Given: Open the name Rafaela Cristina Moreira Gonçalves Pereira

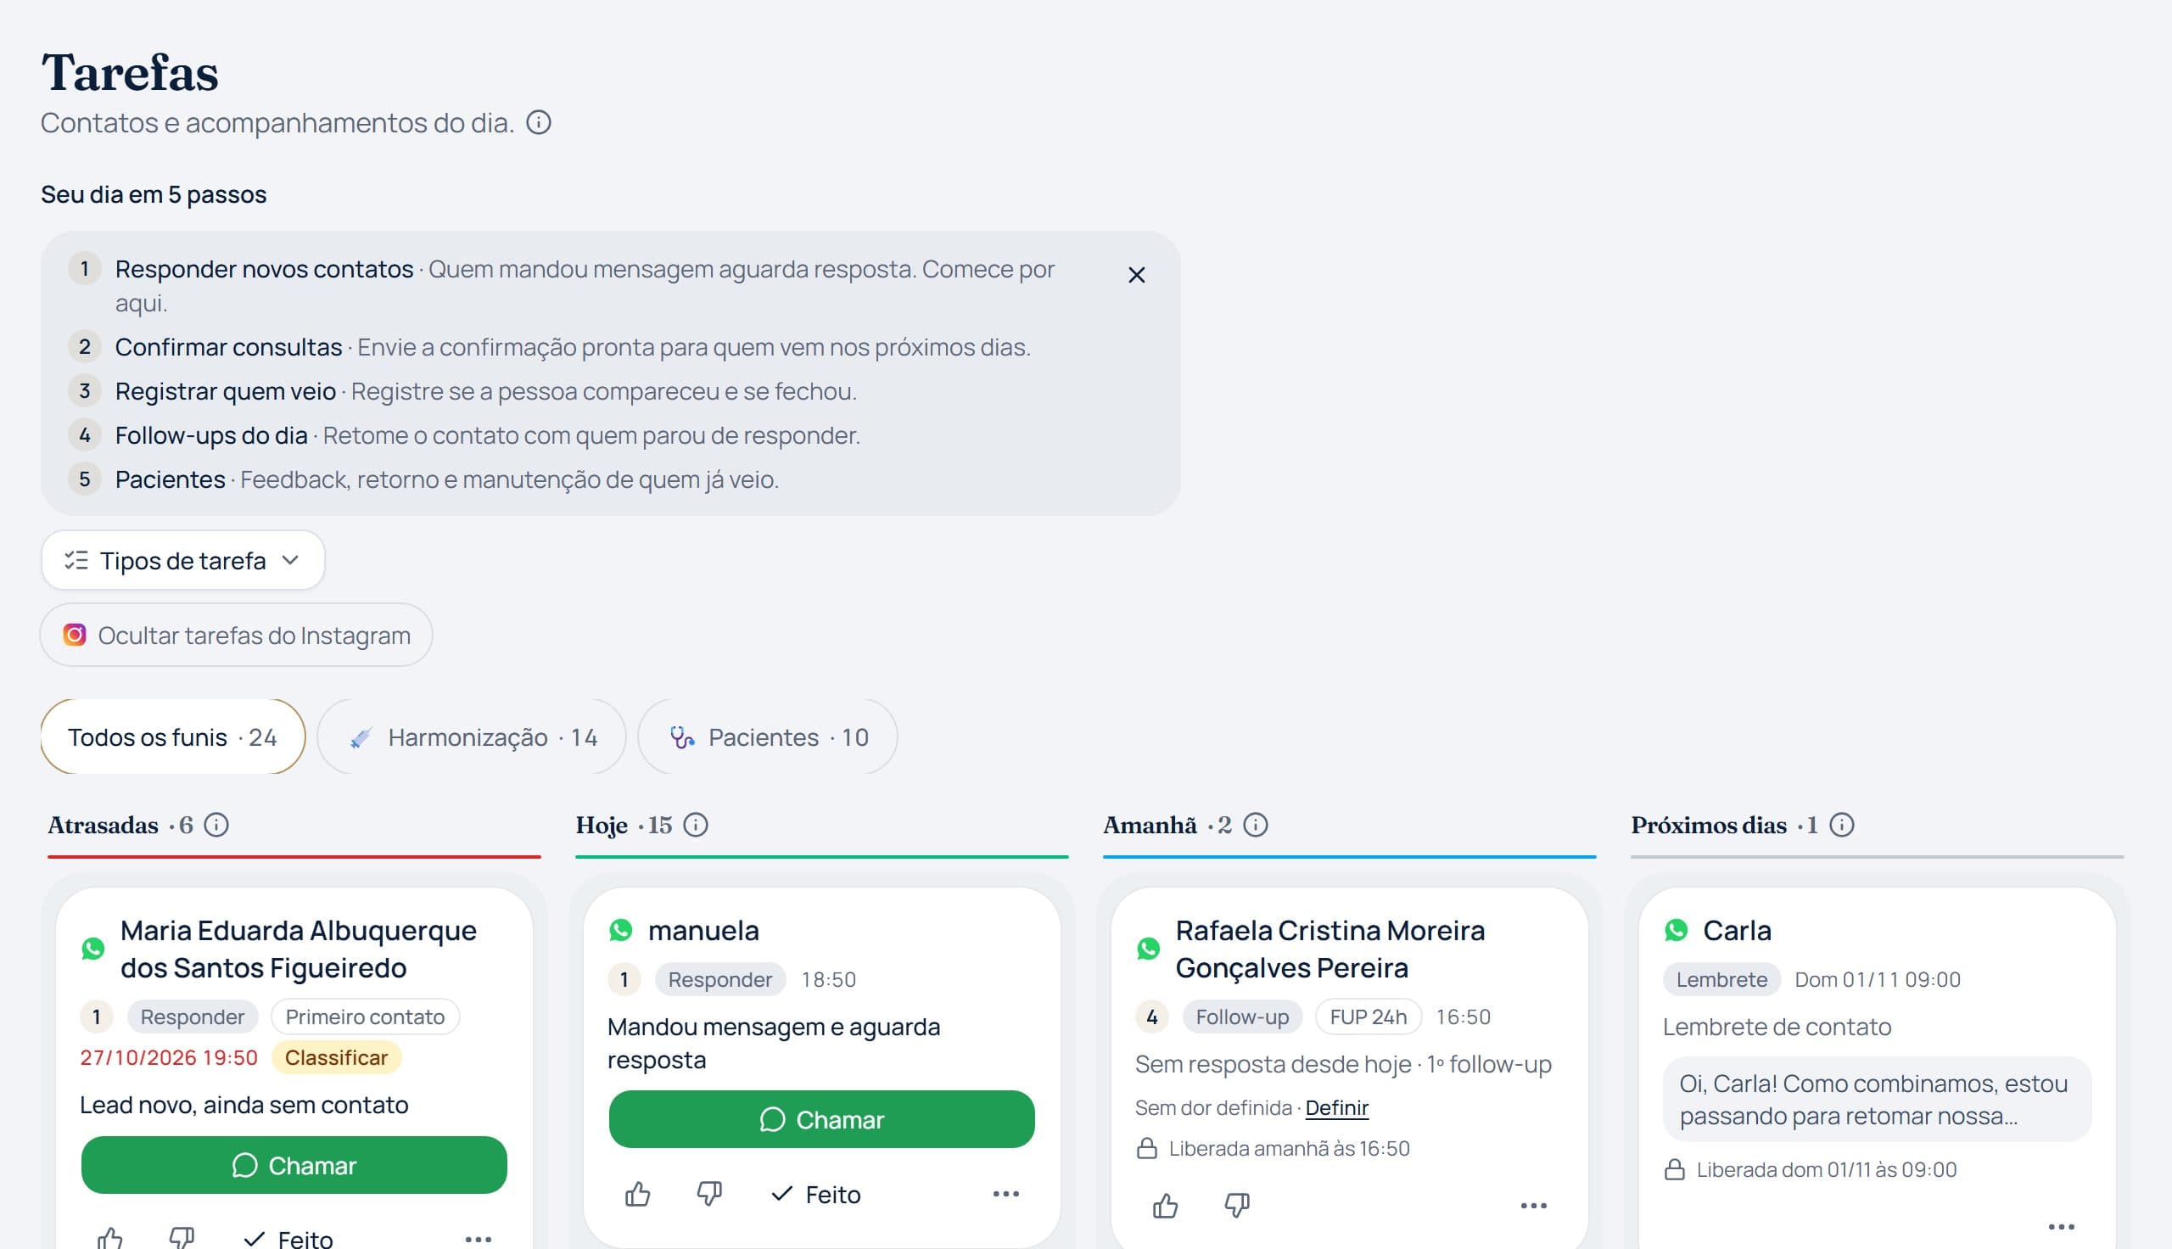Looking at the screenshot, I should point(1330,949).
